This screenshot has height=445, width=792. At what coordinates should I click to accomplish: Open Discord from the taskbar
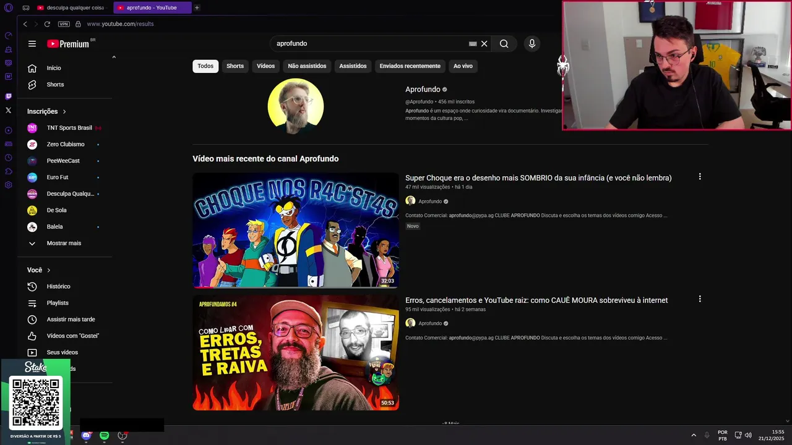click(x=87, y=436)
